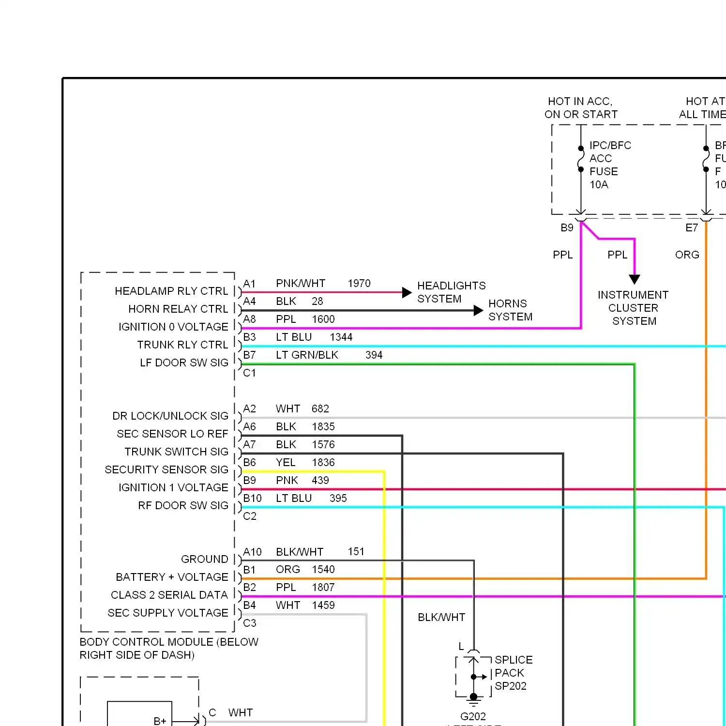The image size is (726, 726).
Task: Click circuit number 682
Action: click(320, 408)
